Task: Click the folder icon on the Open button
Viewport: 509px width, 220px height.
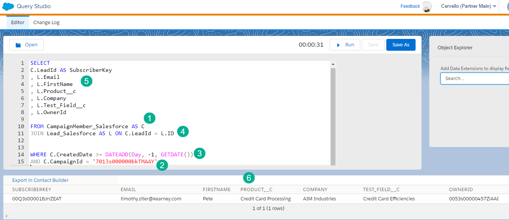Action: pyautogui.click(x=18, y=44)
